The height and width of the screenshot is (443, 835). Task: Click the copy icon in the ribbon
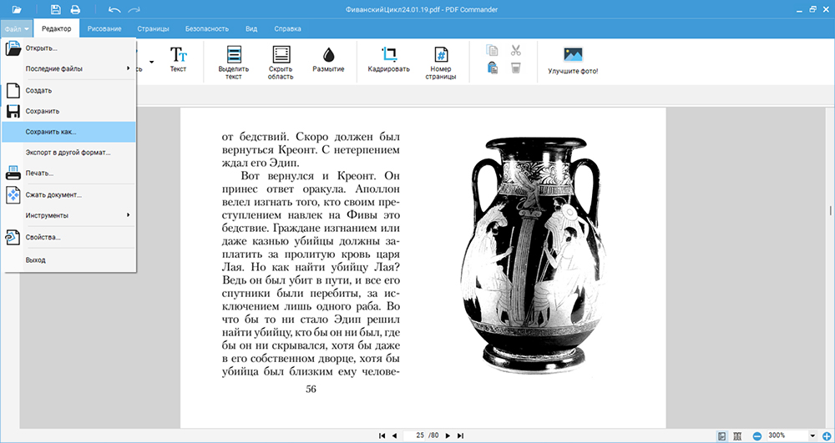point(493,51)
